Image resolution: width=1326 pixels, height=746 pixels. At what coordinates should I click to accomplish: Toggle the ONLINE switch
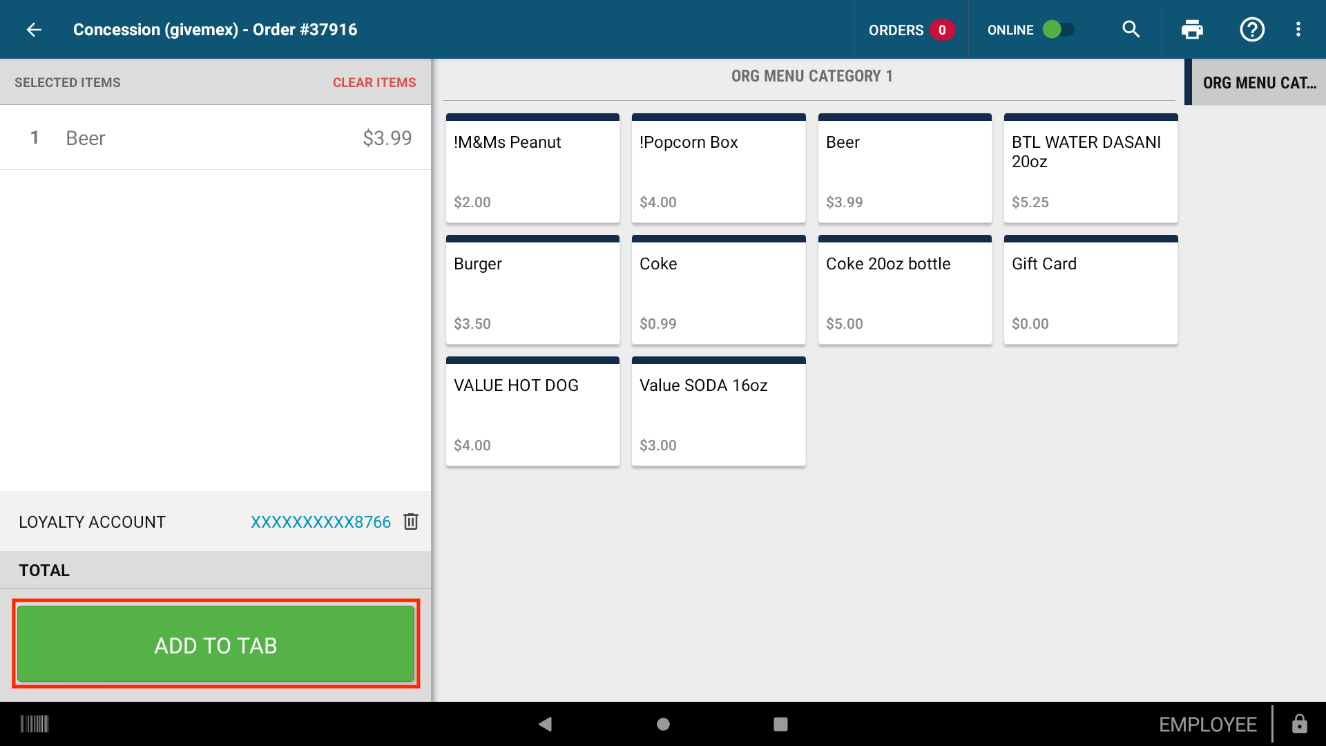1058,30
